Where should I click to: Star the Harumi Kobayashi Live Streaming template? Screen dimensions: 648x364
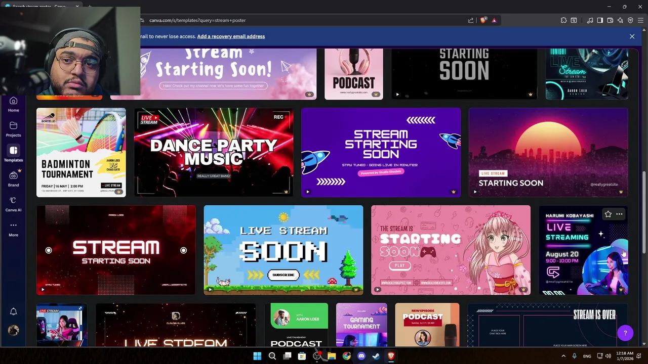(x=608, y=214)
